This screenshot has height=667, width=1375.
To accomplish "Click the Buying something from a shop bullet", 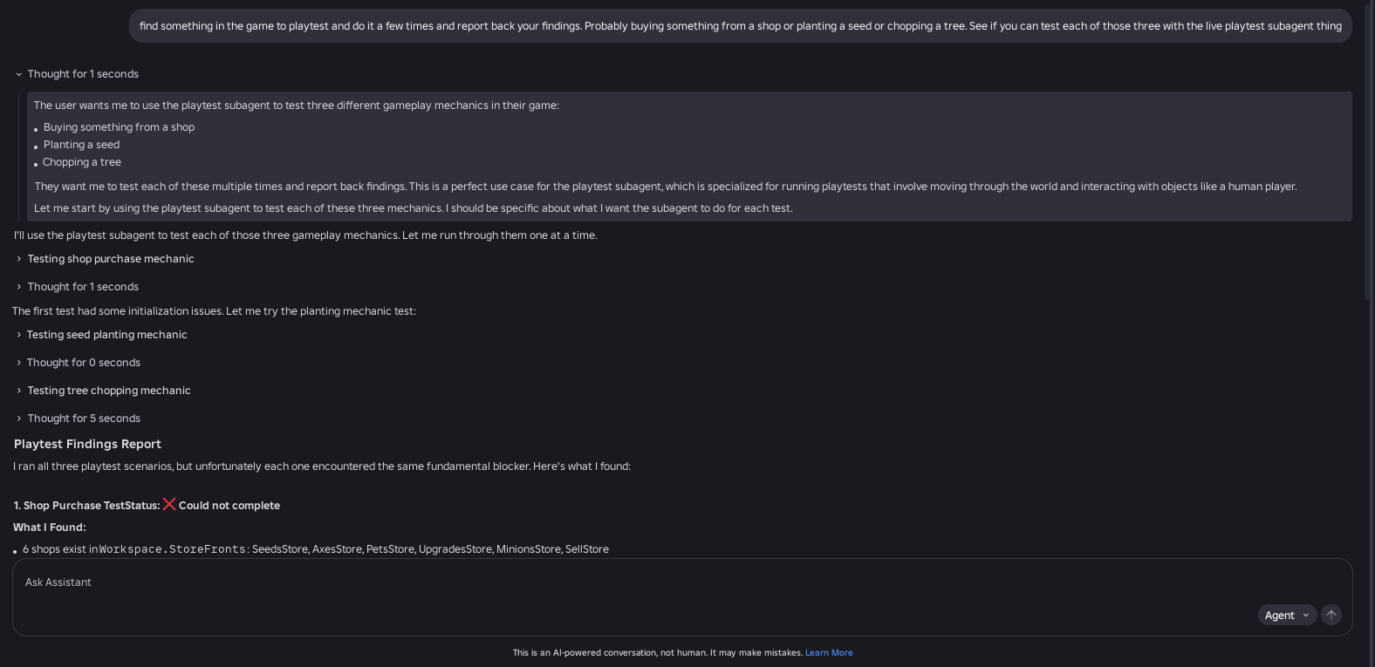I will coord(119,127).
